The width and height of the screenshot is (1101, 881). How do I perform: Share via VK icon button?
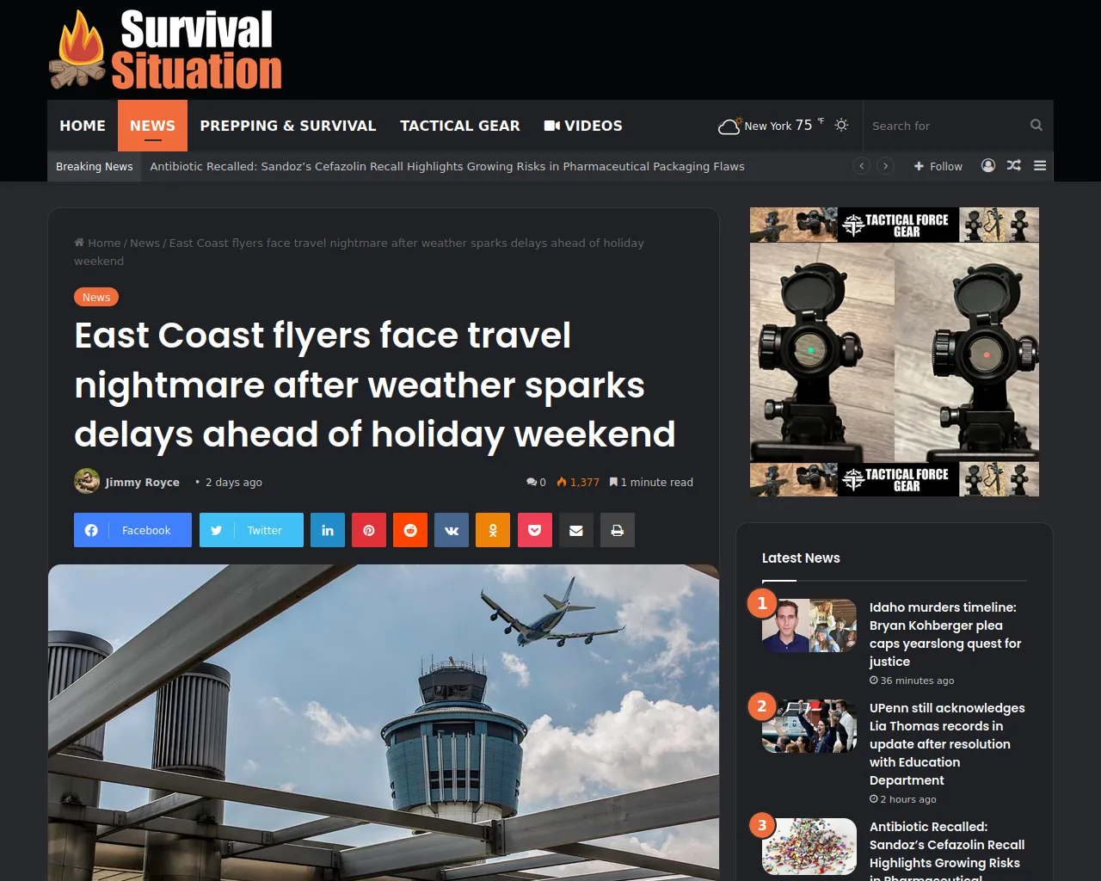452,530
